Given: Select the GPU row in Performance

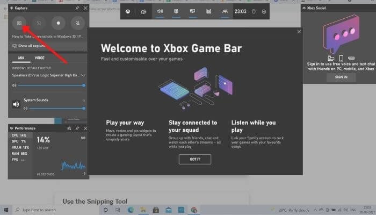Looking at the screenshot, I should tap(20, 141).
